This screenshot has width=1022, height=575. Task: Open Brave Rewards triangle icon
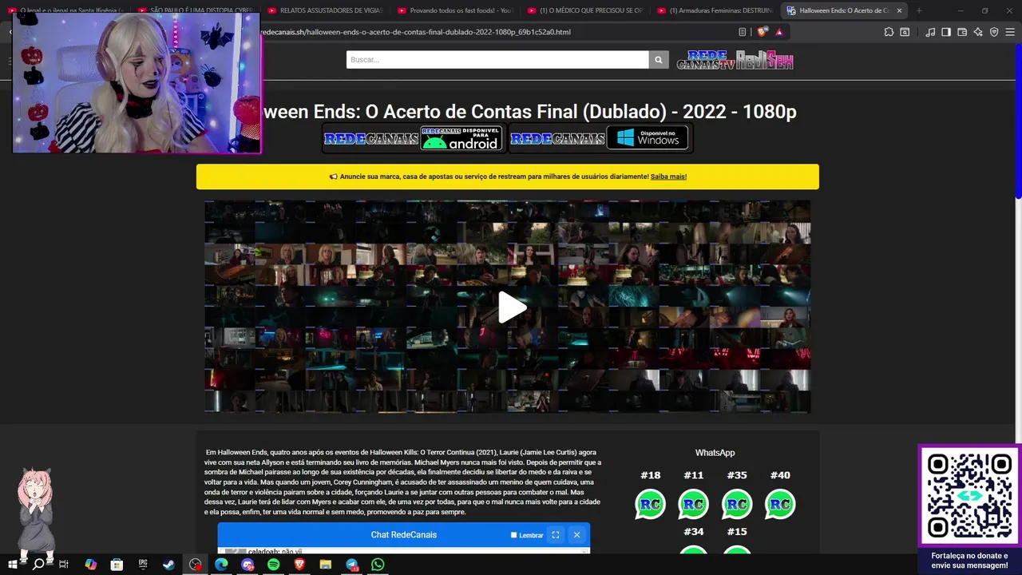click(779, 32)
